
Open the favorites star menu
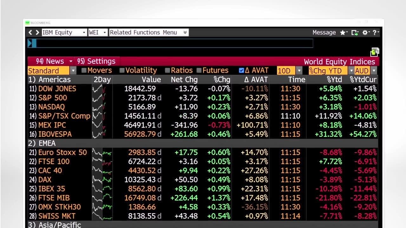pos(343,33)
